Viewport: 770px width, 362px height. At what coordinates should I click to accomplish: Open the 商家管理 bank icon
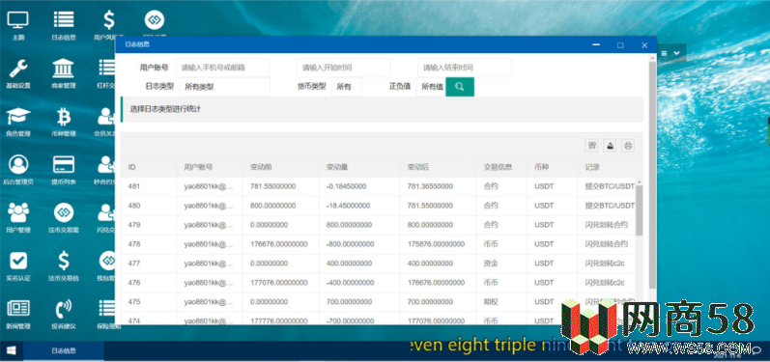(x=64, y=73)
